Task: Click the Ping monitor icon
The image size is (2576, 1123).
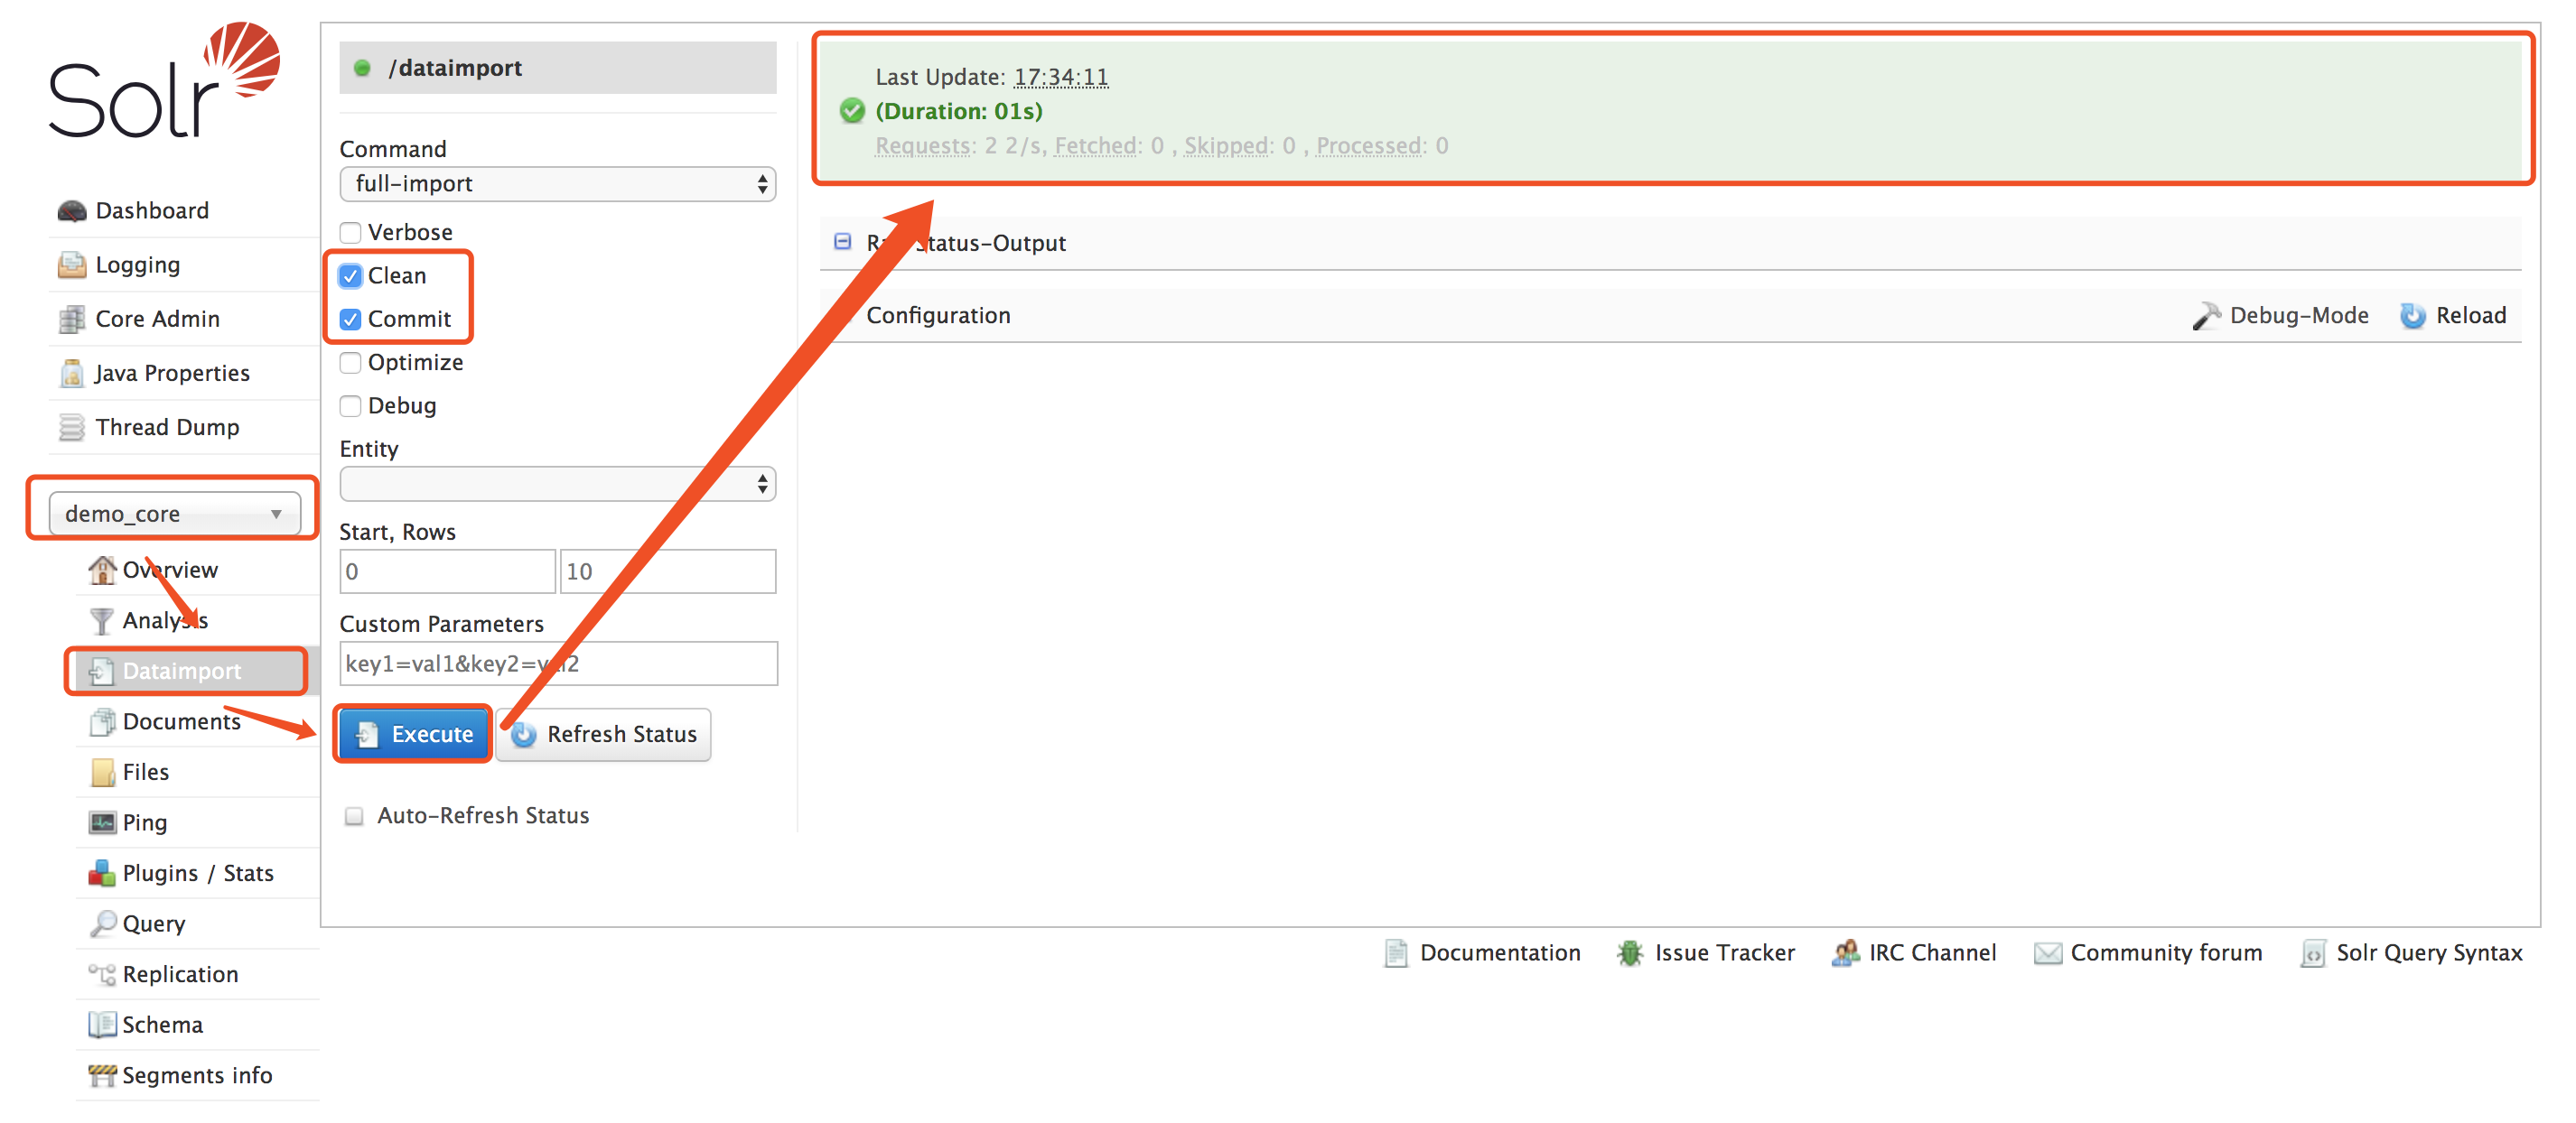Action: point(102,822)
